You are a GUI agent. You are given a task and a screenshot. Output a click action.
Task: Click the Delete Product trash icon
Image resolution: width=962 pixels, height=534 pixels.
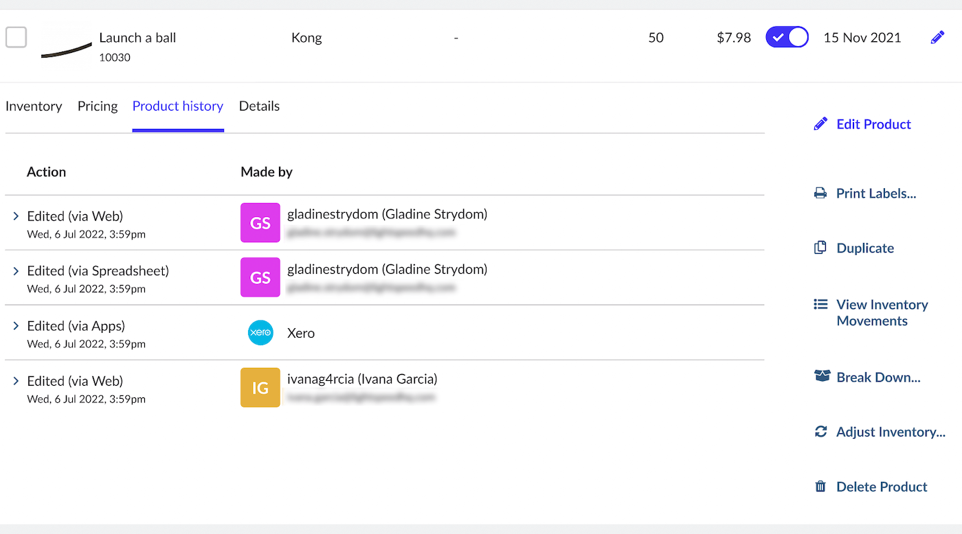coord(820,487)
